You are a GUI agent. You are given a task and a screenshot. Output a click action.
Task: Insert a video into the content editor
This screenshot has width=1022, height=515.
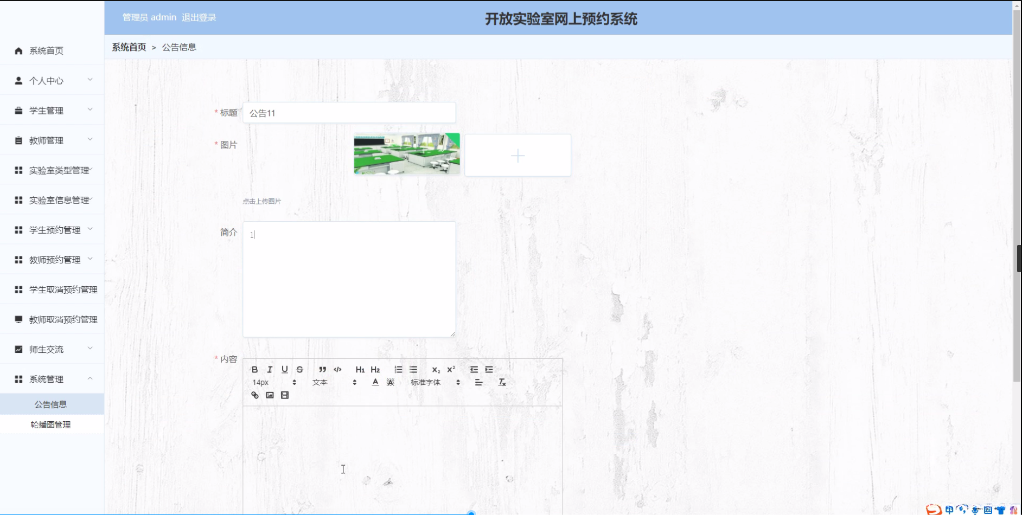click(285, 395)
